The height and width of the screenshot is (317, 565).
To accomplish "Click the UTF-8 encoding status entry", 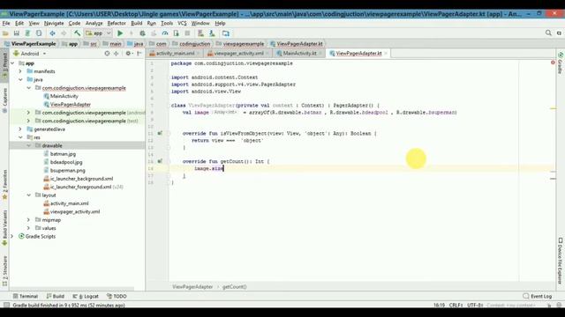I will click(x=475, y=306).
